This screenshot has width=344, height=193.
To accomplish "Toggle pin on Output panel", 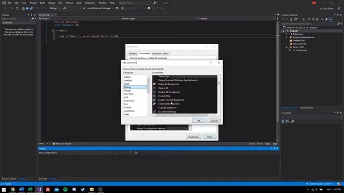I will [275, 149].
